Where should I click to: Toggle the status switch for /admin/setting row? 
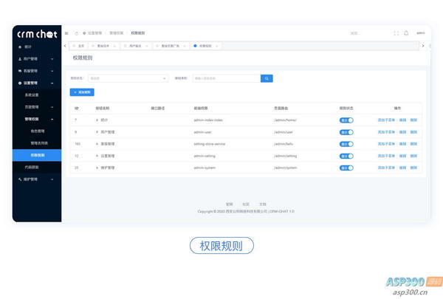point(346,156)
